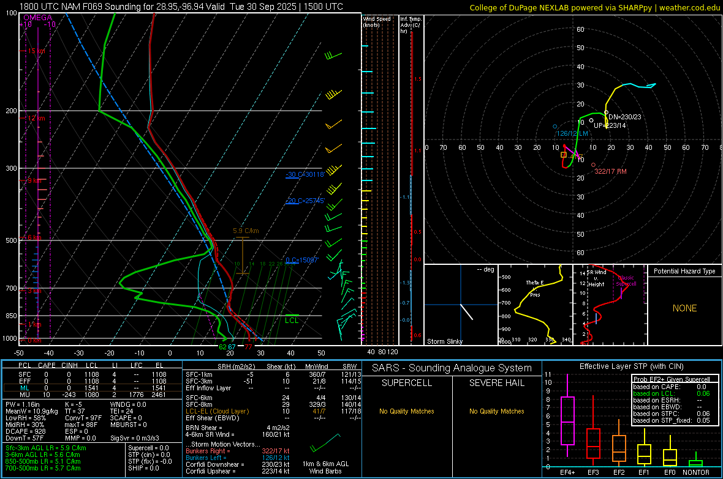This screenshot has width=723, height=479.
Task: Click the NONE hazard type value
Action: click(x=684, y=308)
